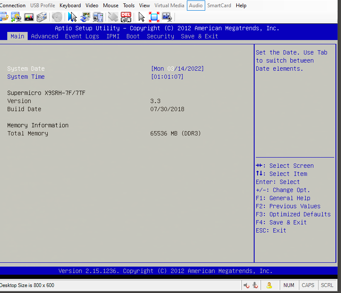Switch to the Event Logs tab
This screenshot has width=341, height=293.
point(82,36)
